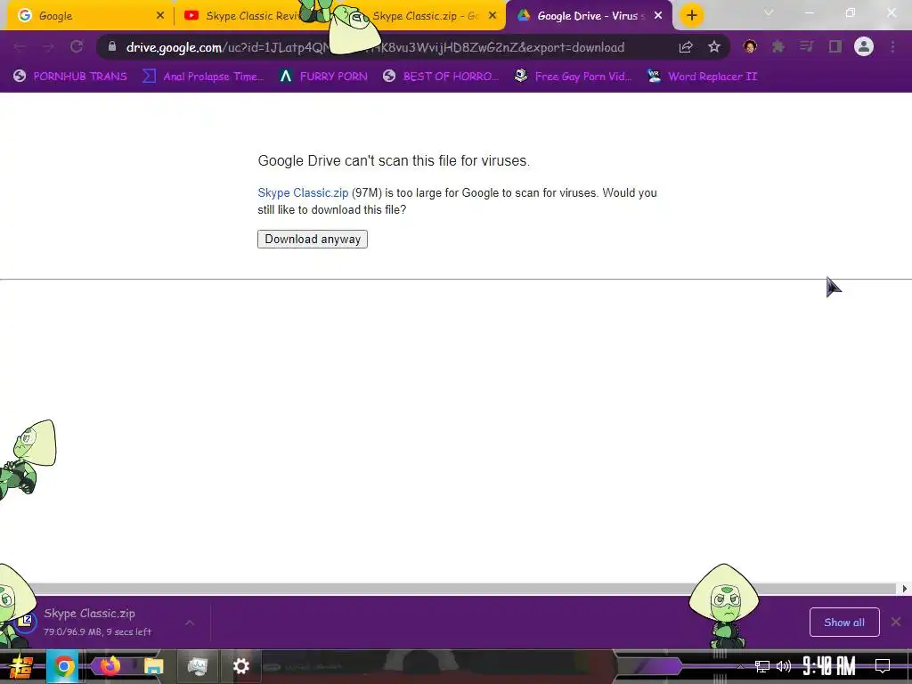This screenshot has width=912, height=684.
Task: Close the Skype Classic.zip tab
Action: click(493, 16)
